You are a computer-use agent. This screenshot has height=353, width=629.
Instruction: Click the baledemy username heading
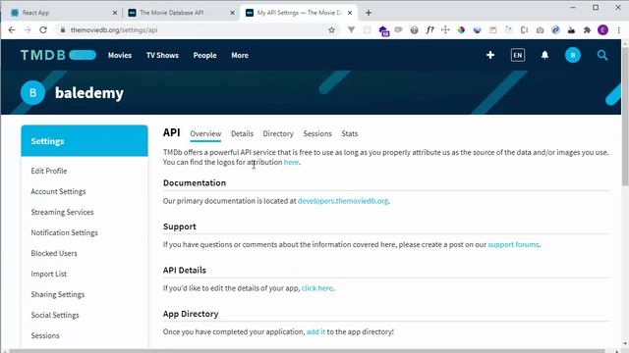[x=89, y=93]
